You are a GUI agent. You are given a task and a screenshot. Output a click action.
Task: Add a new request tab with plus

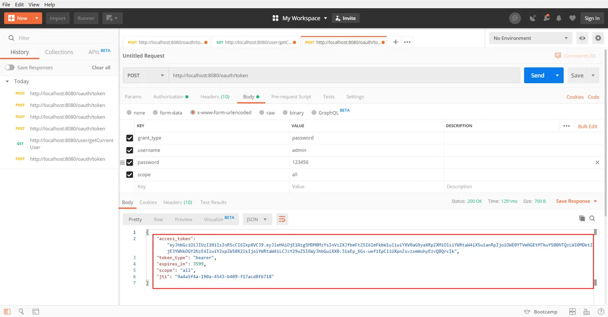396,42
